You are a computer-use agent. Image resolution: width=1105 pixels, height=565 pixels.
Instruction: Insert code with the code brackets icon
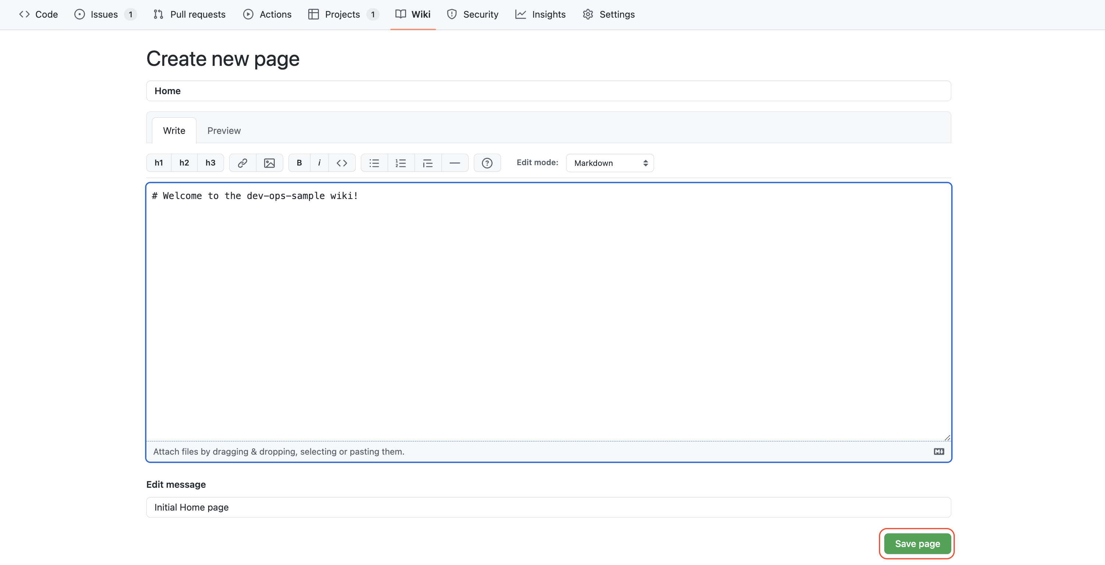[341, 163]
